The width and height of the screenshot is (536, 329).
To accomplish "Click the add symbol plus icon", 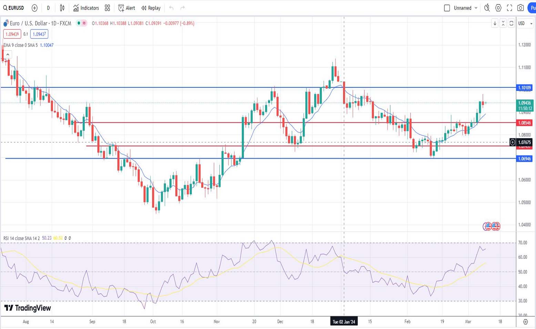I will pos(34,8).
